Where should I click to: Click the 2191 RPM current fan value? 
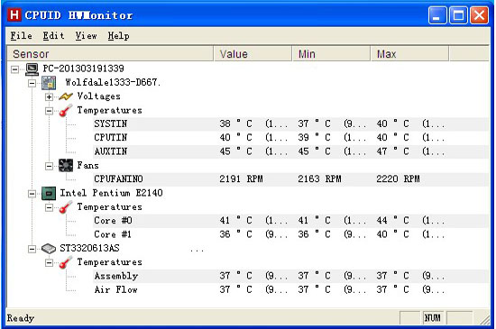coord(241,179)
